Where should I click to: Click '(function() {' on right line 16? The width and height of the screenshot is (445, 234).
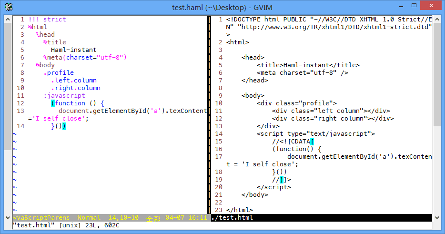[296, 149]
